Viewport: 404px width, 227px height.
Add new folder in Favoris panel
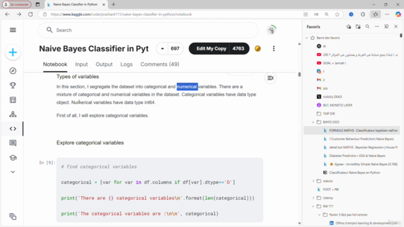[x=358, y=26]
